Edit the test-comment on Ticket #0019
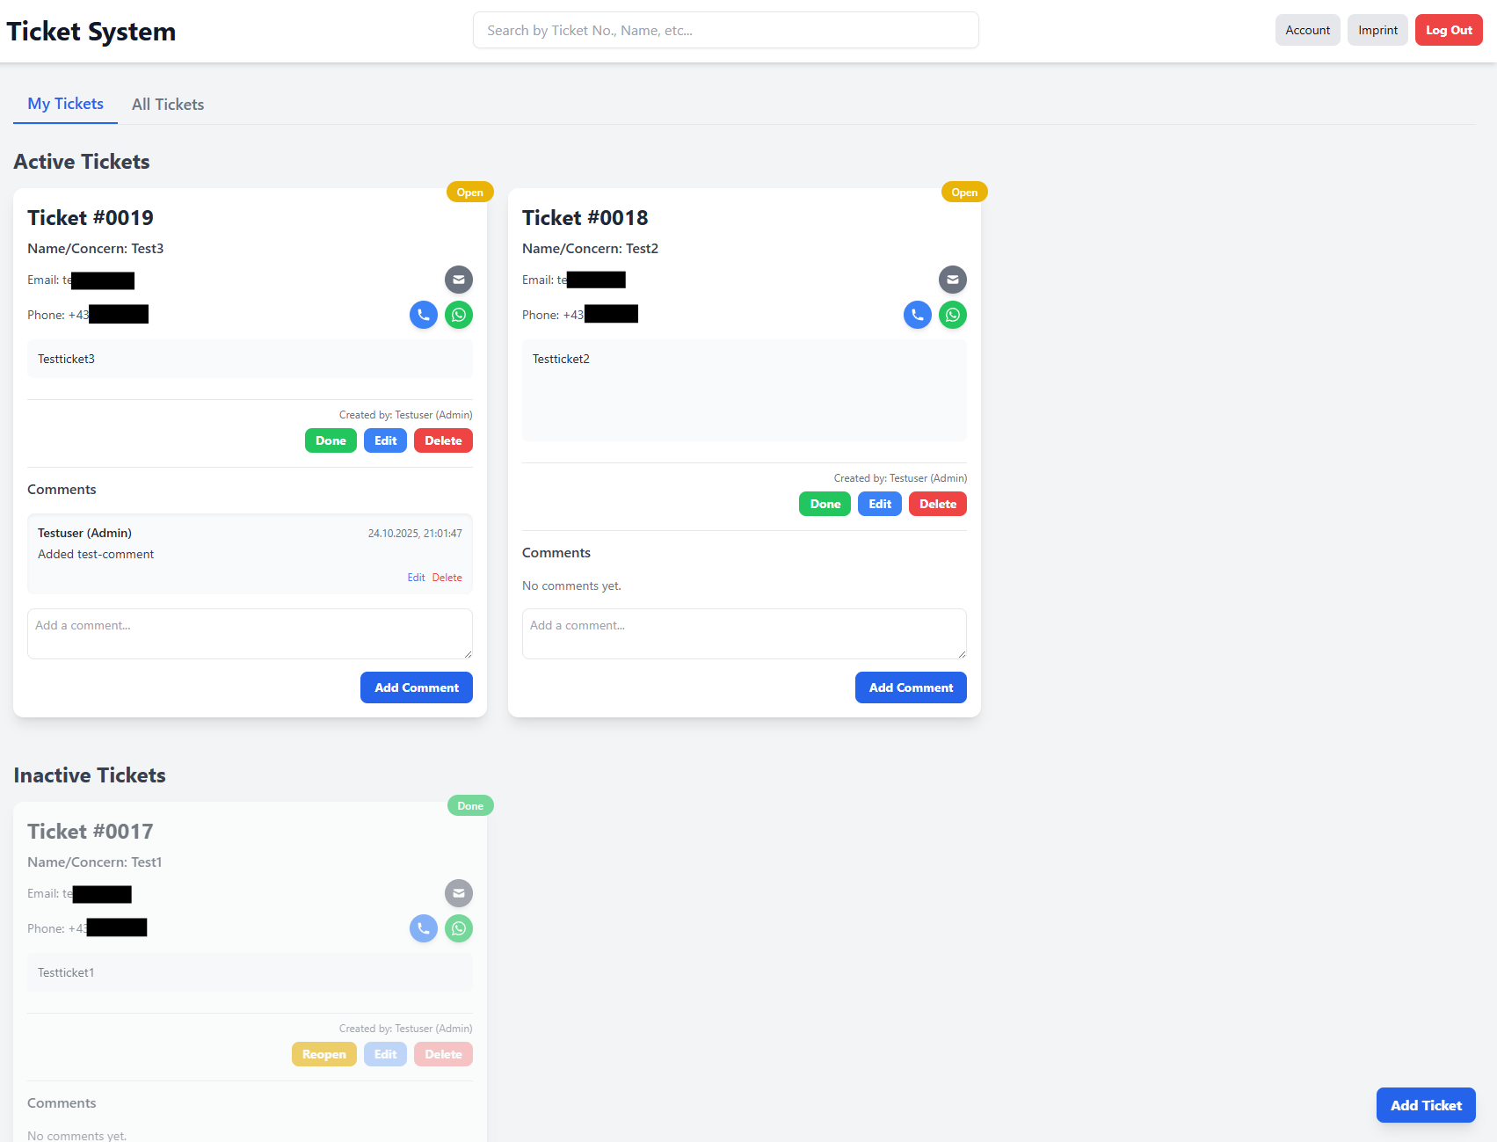The width and height of the screenshot is (1497, 1142). click(x=416, y=577)
